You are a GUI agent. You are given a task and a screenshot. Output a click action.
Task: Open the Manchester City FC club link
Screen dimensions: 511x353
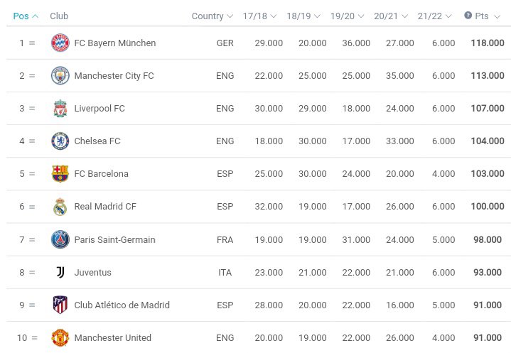click(x=114, y=75)
